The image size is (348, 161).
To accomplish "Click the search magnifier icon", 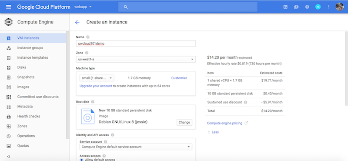I will click(x=126, y=7).
